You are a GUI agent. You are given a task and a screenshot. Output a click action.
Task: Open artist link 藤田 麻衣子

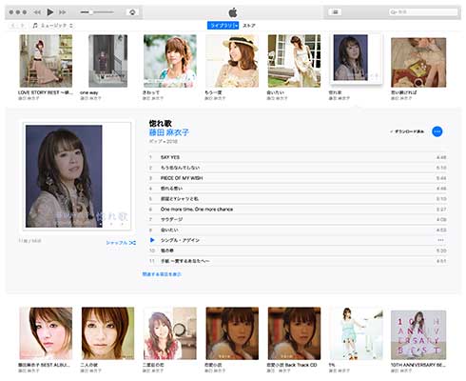(x=169, y=132)
